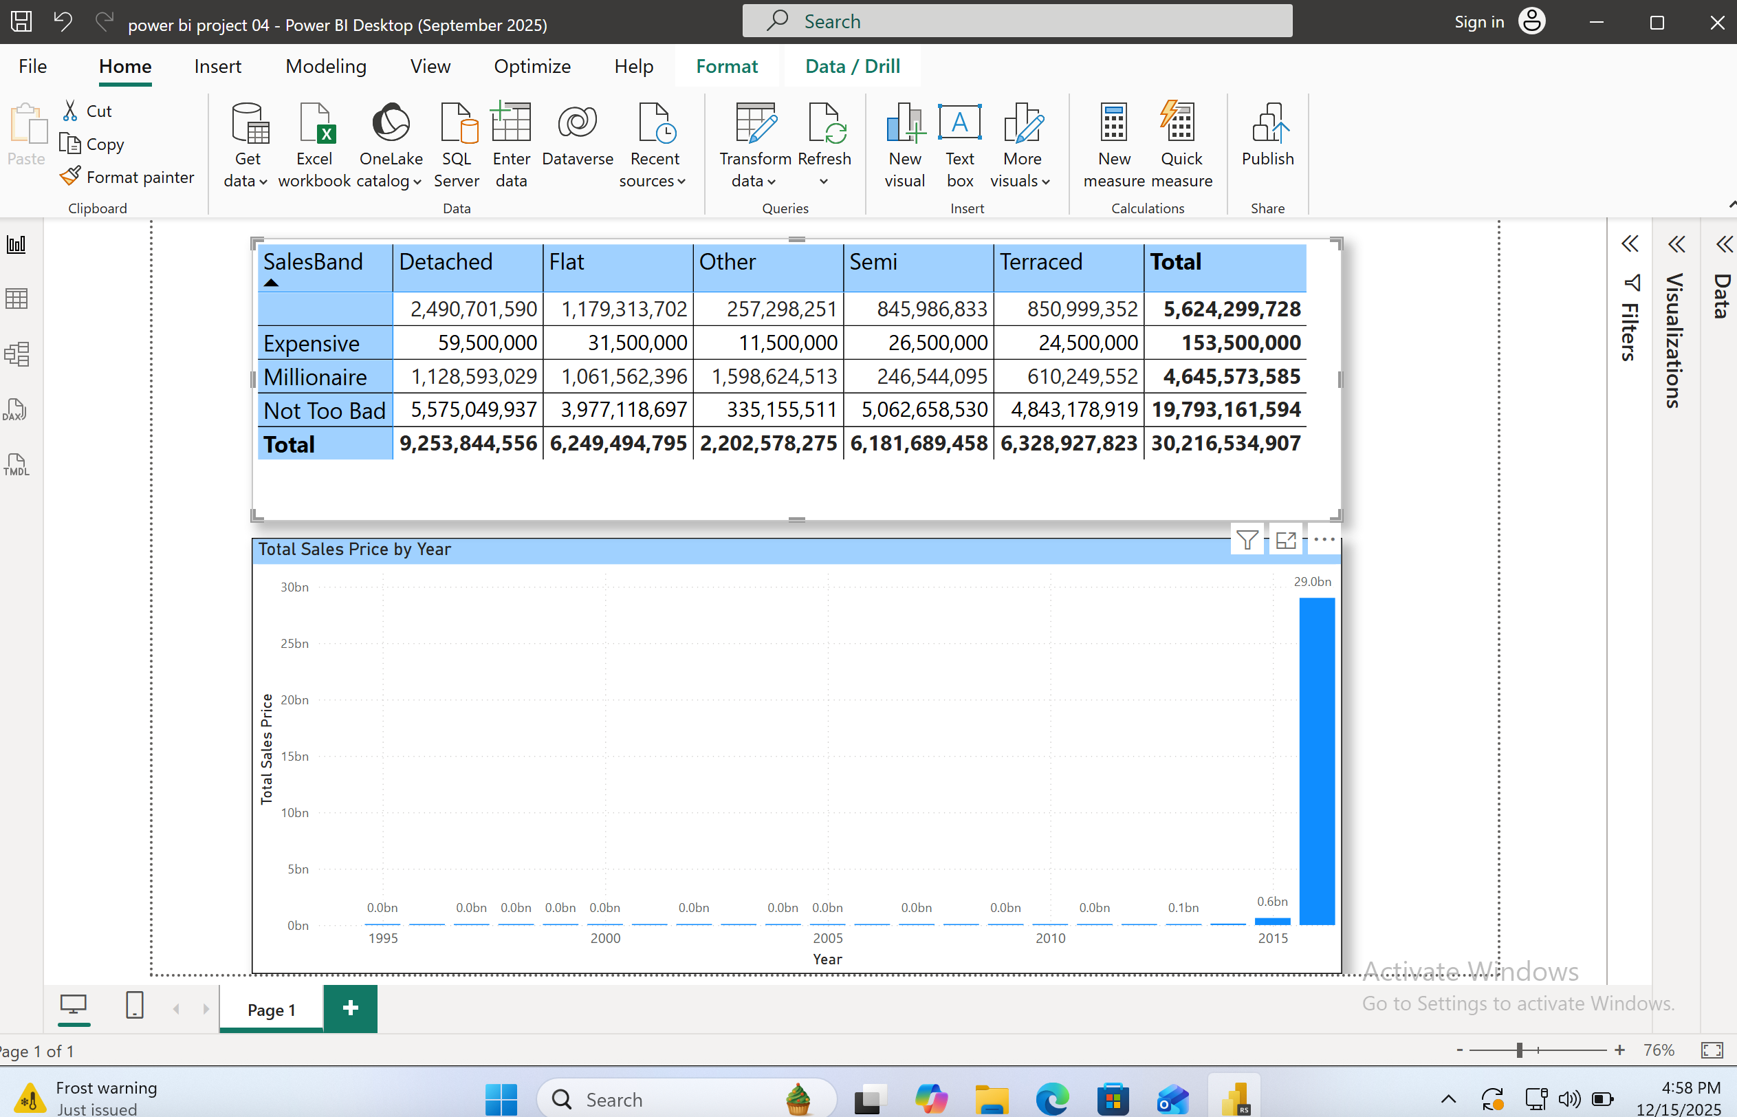The image size is (1737, 1117).
Task: Expand the Visualizations pane
Action: coord(1676,244)
